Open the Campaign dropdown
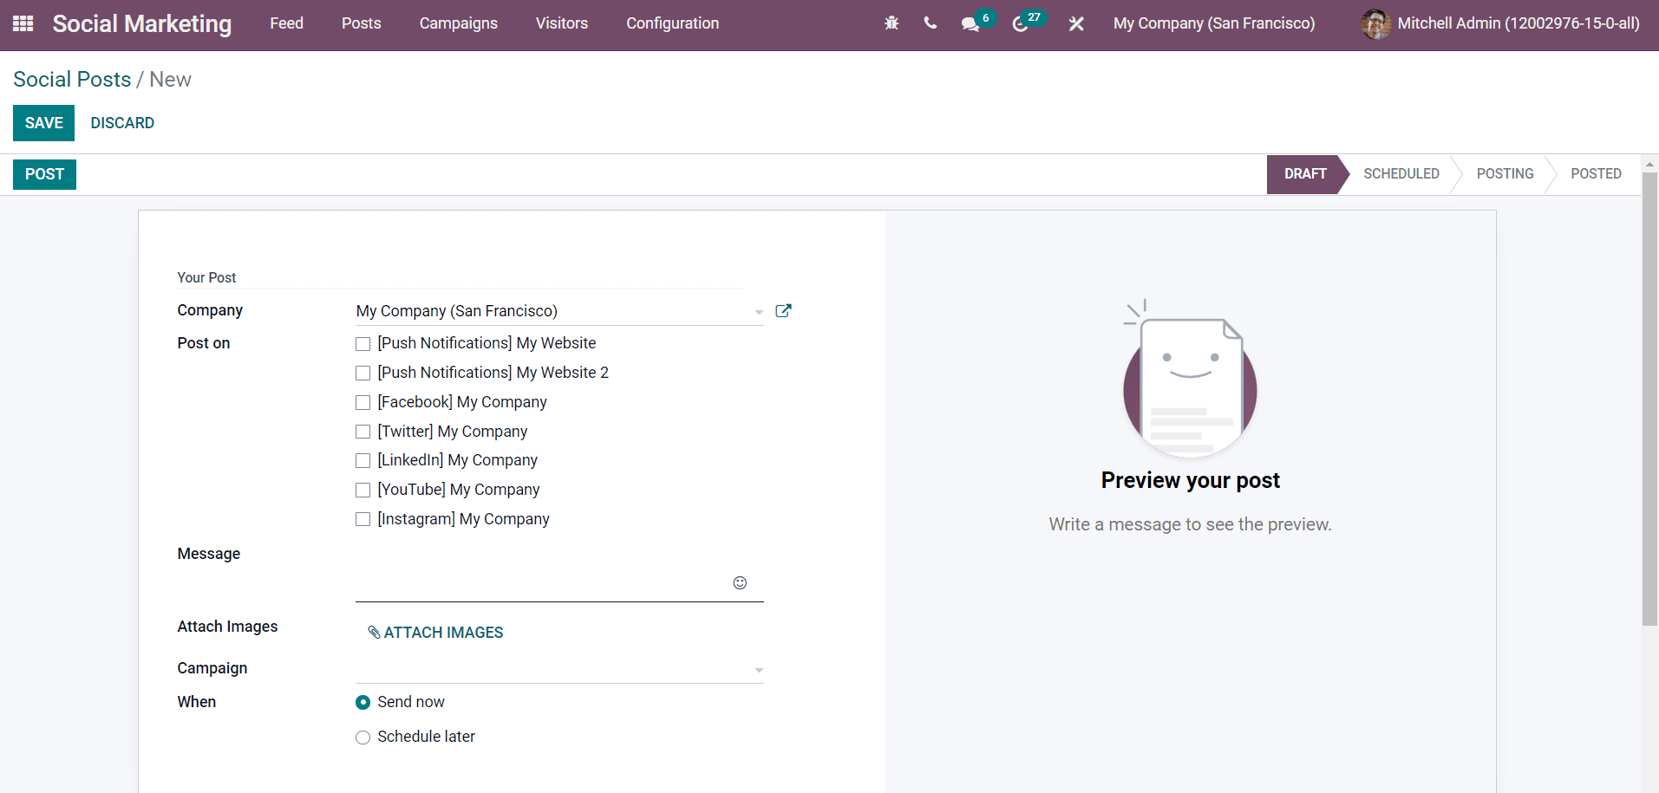This screenshot has height=793, width=1659. coord(758,669)
